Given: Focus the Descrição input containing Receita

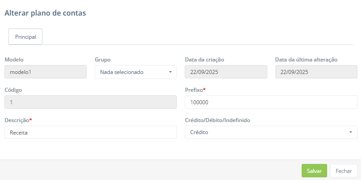Looking at the screenshot, I should click(x=91, y=132).
